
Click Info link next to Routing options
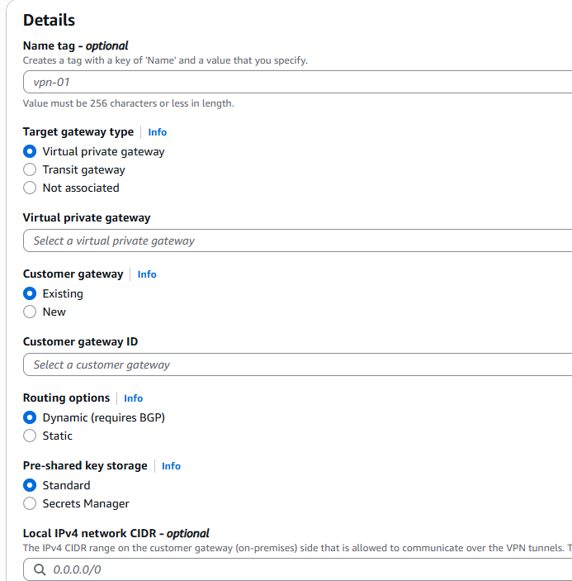(133, 398)
